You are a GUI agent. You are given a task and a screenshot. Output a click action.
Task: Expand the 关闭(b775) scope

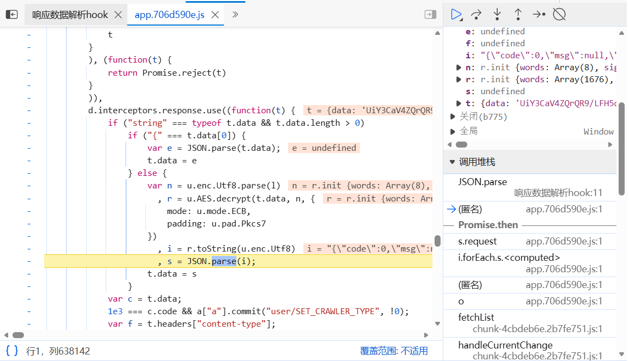454,117
